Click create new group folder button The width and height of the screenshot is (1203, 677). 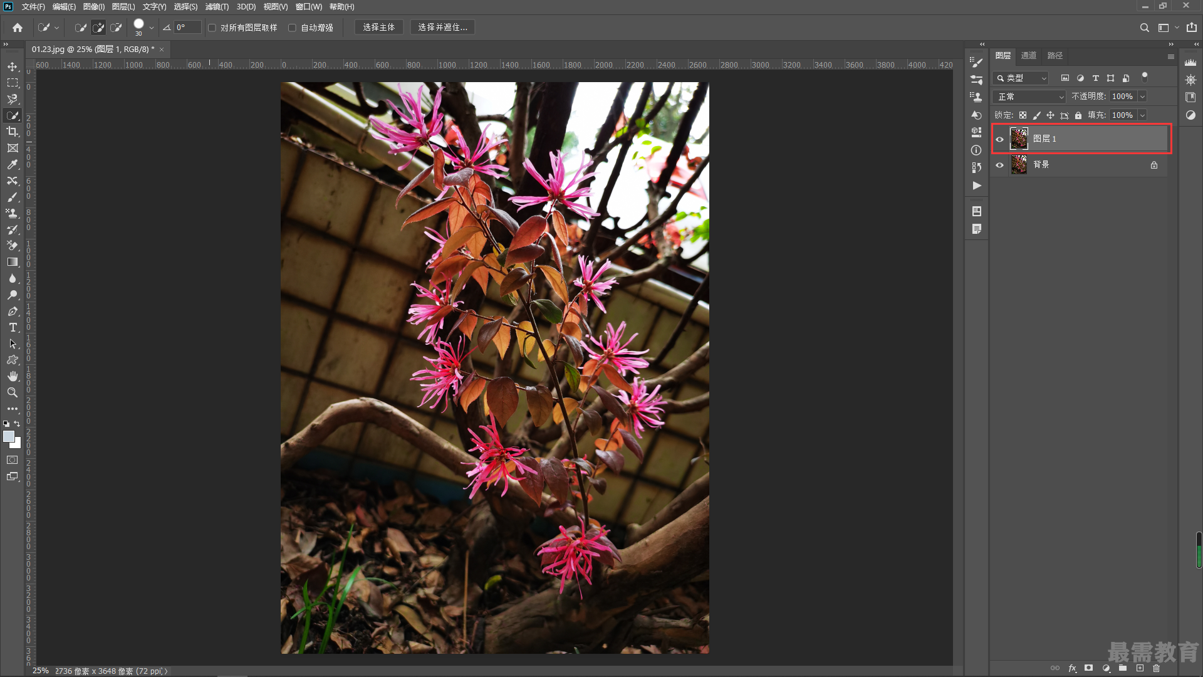1123,668
